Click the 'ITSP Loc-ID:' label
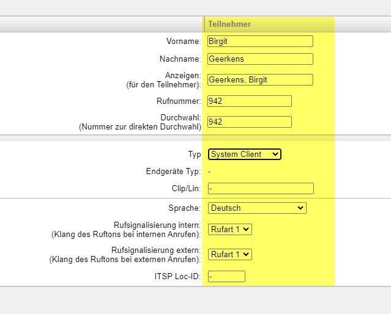The width and height of the screenshot is (391, 314). (178, 276)
